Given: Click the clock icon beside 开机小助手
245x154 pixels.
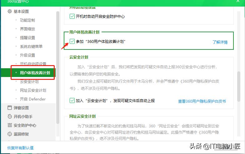Looking at the screenshot, I should [x=10, y=116].
